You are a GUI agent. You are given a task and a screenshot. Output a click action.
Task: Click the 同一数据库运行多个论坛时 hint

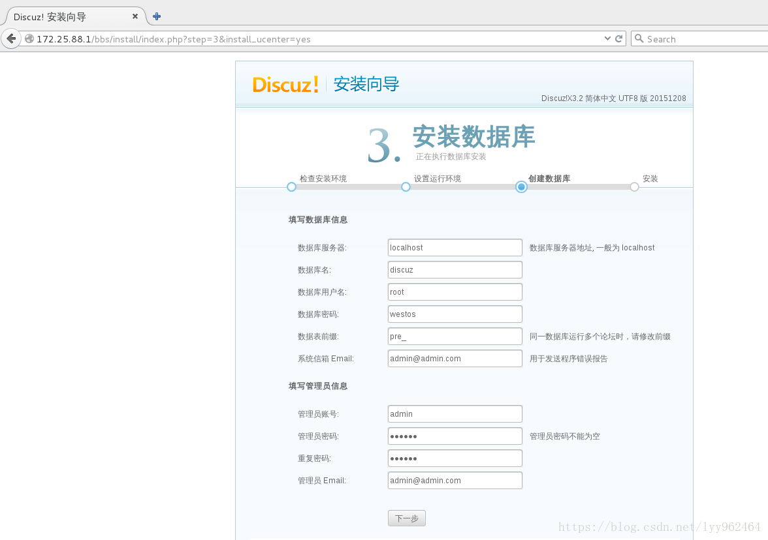[600, 337]
